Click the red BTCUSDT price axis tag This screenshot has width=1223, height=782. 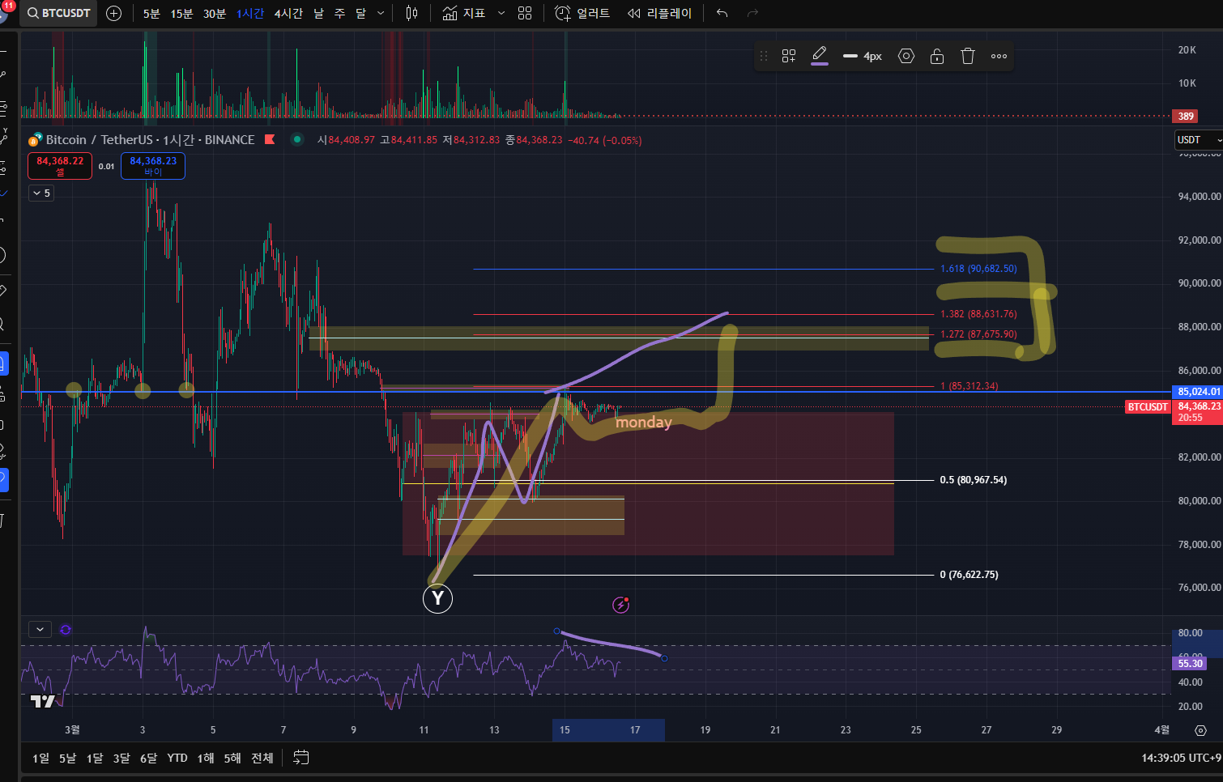(x=1148, y=406)
